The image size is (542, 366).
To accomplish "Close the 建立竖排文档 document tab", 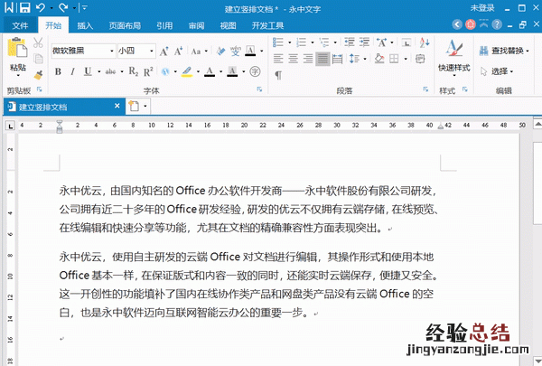I will tap(117, 106).
